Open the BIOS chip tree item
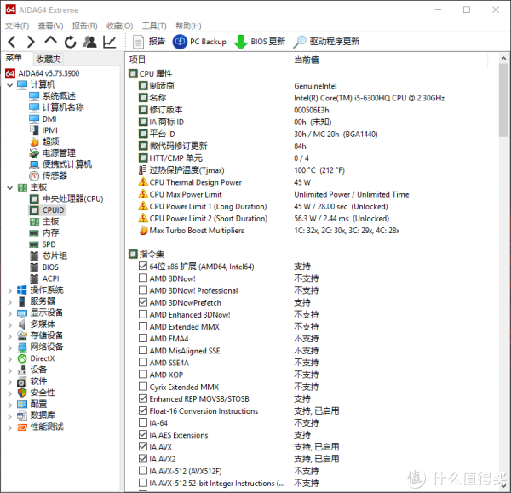 [50, 267]
